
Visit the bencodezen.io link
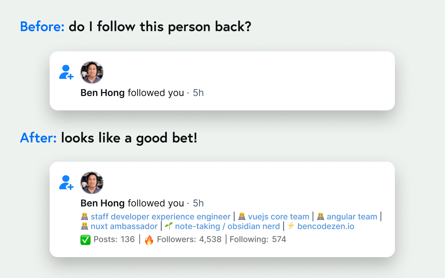(x=326, y=227)
